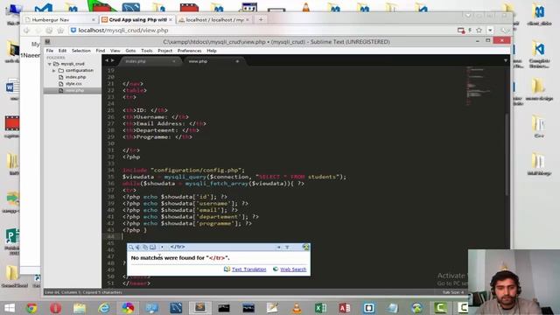This screenshot has height=315, width=560.
Task: Click the green icon at popup's top-right corner
Action: click(x=305, y=247)
